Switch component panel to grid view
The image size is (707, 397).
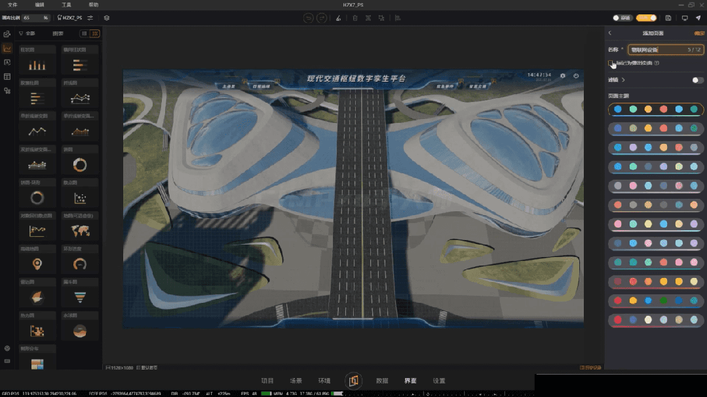pos(95,33)
